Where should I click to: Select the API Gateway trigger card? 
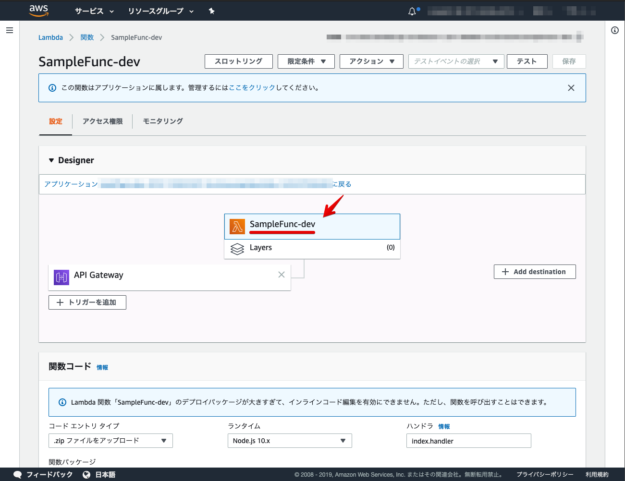pos(170,277)
